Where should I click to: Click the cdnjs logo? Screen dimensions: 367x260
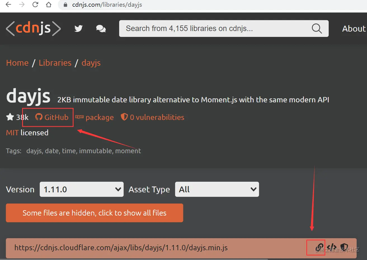pyautogui.click(x=33, y=28)
